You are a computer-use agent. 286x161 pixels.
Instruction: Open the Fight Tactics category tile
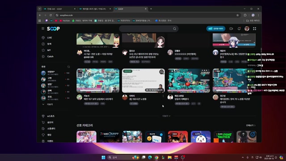pyautogui.click(x=223, y=136)
